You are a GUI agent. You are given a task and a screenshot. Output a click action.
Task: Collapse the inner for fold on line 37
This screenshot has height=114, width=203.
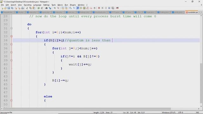[11, 52]
